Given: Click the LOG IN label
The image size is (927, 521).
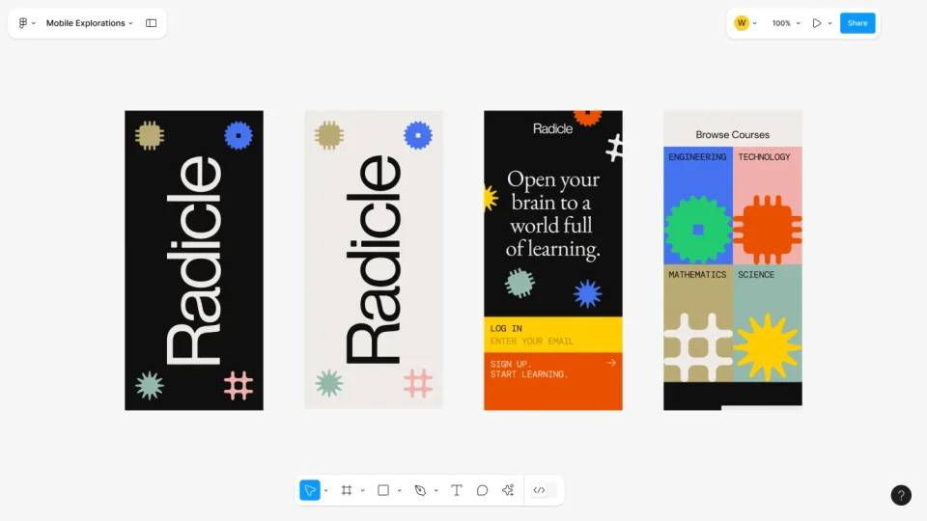Looking at the screenshot, I should tap(506, 328).
